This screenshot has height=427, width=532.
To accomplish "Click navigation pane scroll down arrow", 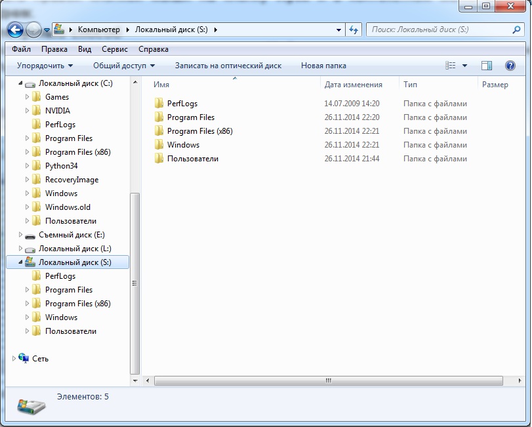I will [x=135, y=380].
